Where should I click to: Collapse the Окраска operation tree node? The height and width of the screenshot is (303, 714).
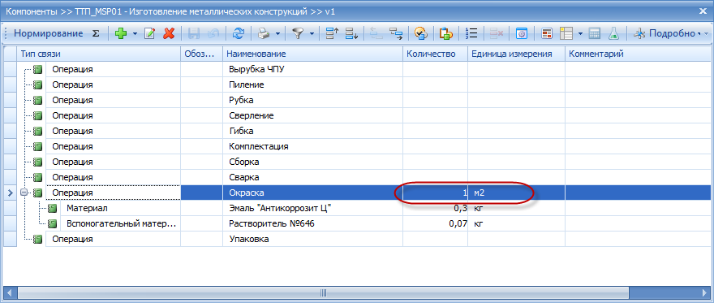24,193
